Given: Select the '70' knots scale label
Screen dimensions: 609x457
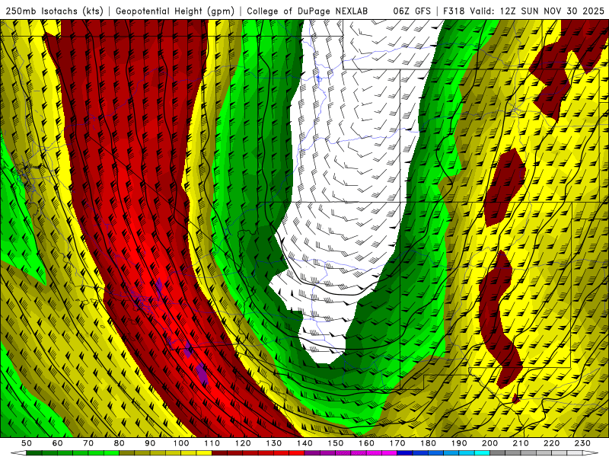Looking at the screenshot, I should [88, 443].
